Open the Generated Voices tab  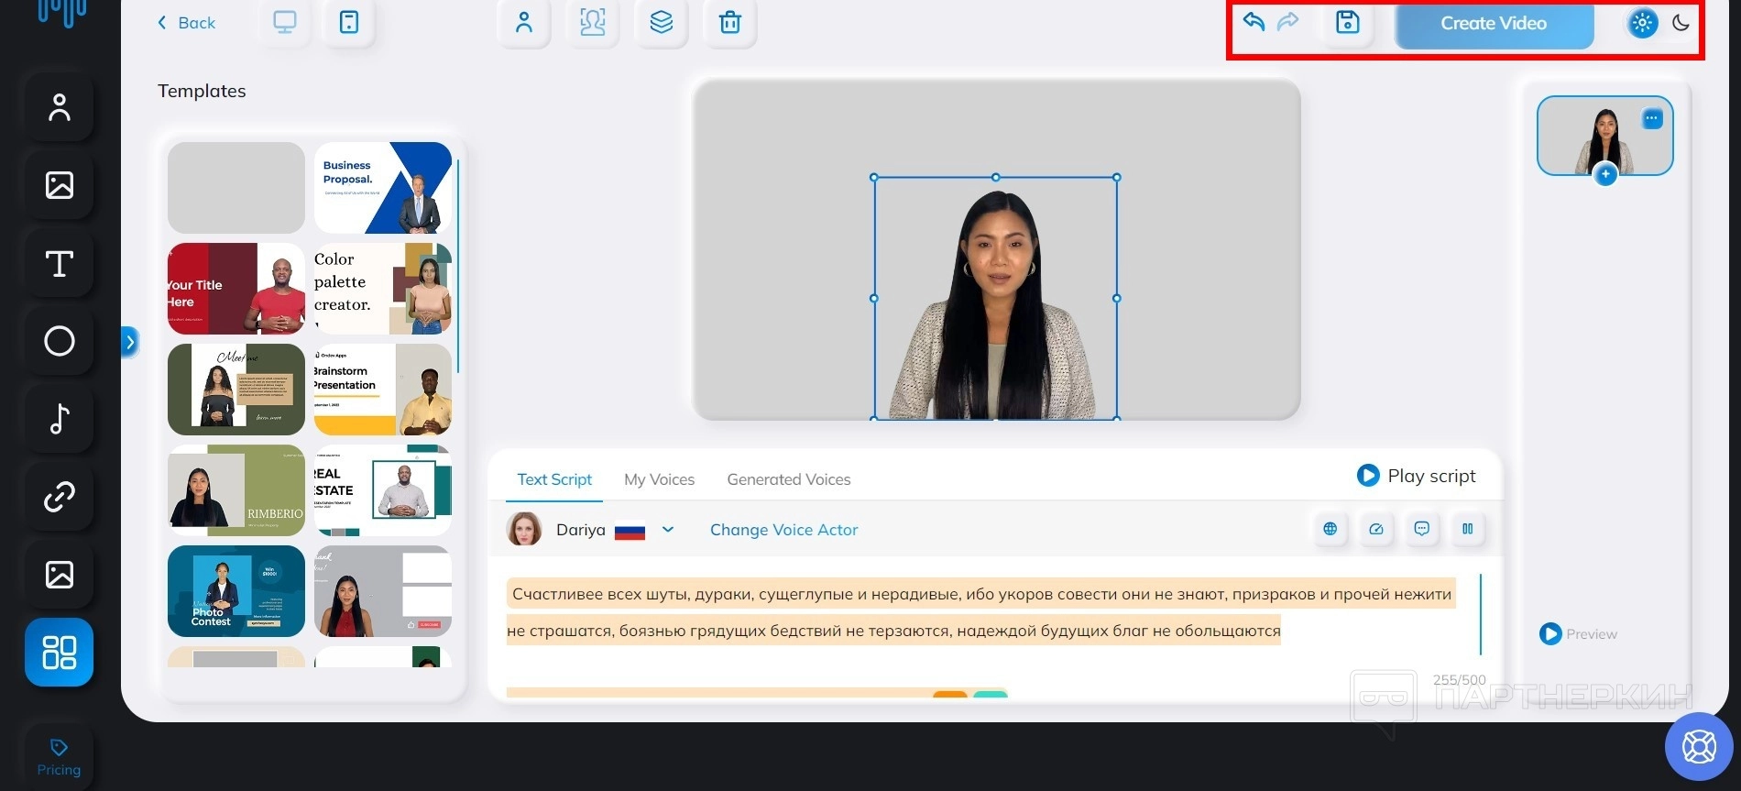tap(788, 479)
